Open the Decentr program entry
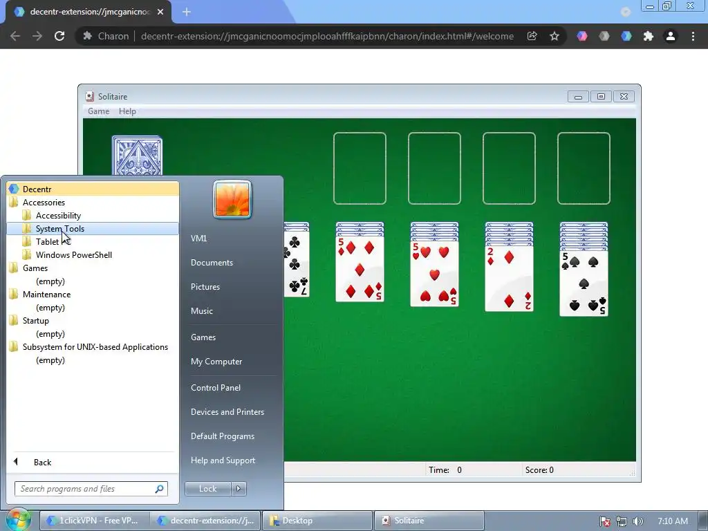This screenshot has height=531, width=708. [93, 189]
